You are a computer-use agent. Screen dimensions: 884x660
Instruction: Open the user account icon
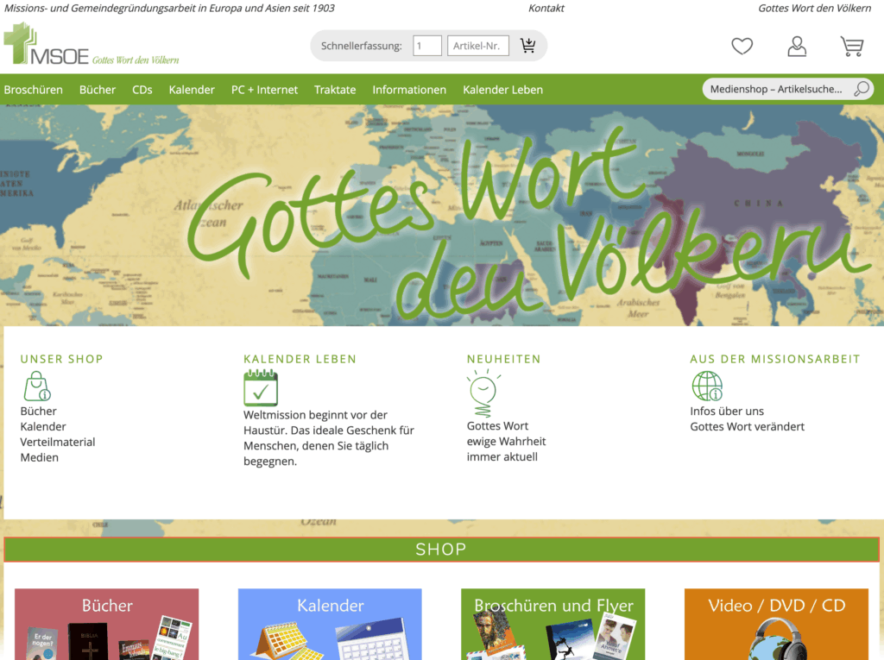[797, 47]
